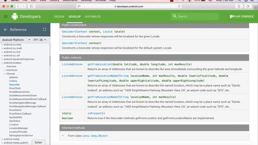
Task: Open Safari reader view icon
Action: pyautogui.click(x=79, y=6)
